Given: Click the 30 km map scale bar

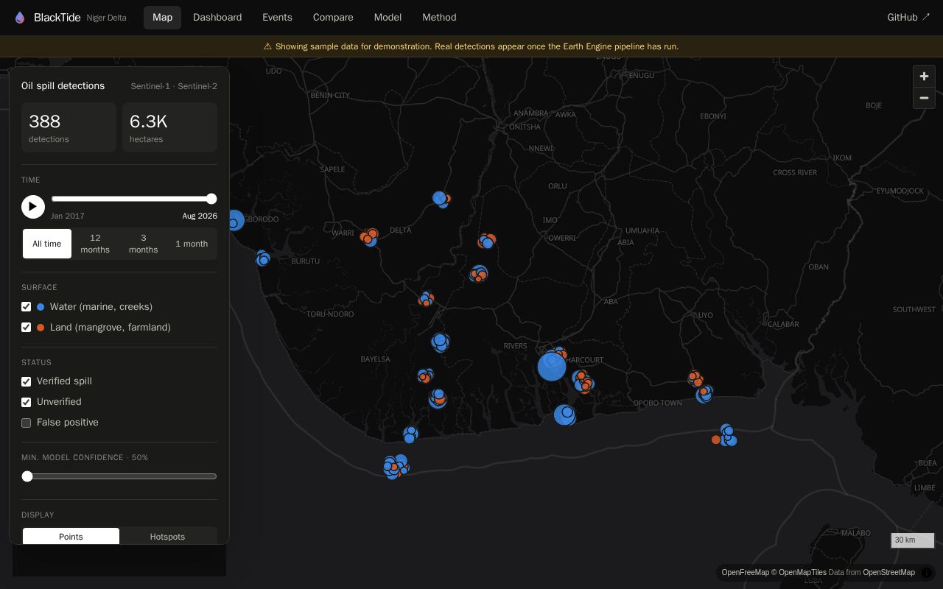Looking at the screenshot, I should point(912,540).
